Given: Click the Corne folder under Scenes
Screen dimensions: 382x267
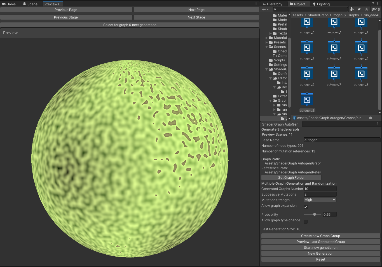Looking at the screenshot, I should pos(280,56).
